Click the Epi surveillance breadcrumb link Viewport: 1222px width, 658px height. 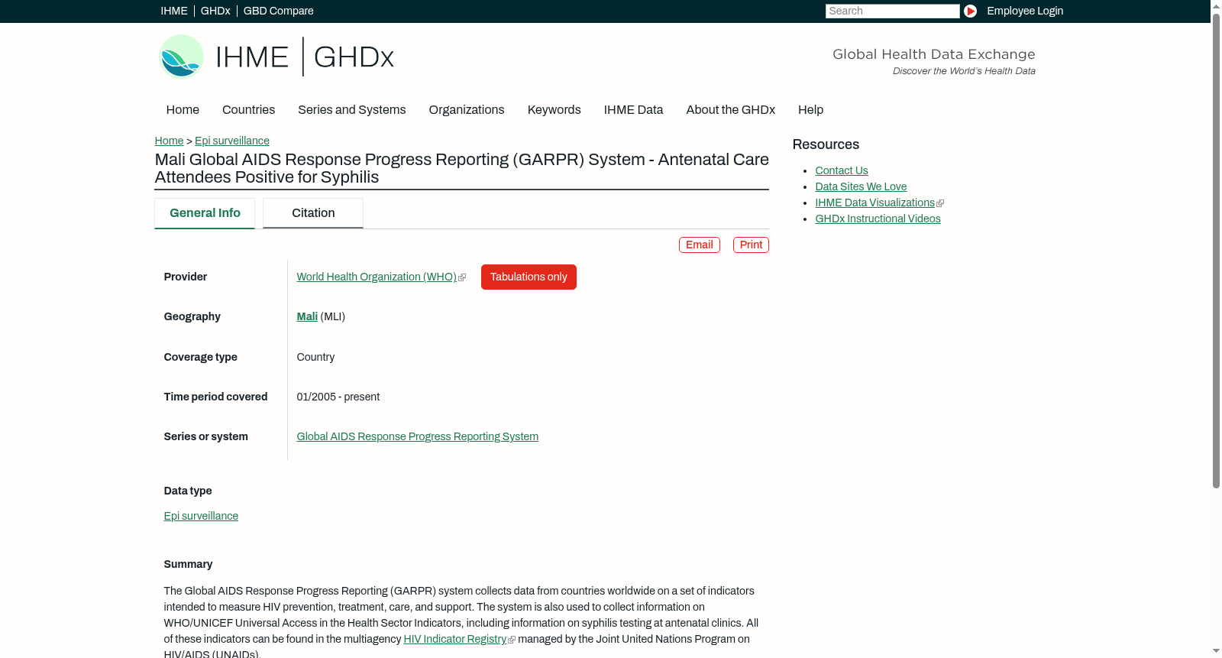point(232,141)
